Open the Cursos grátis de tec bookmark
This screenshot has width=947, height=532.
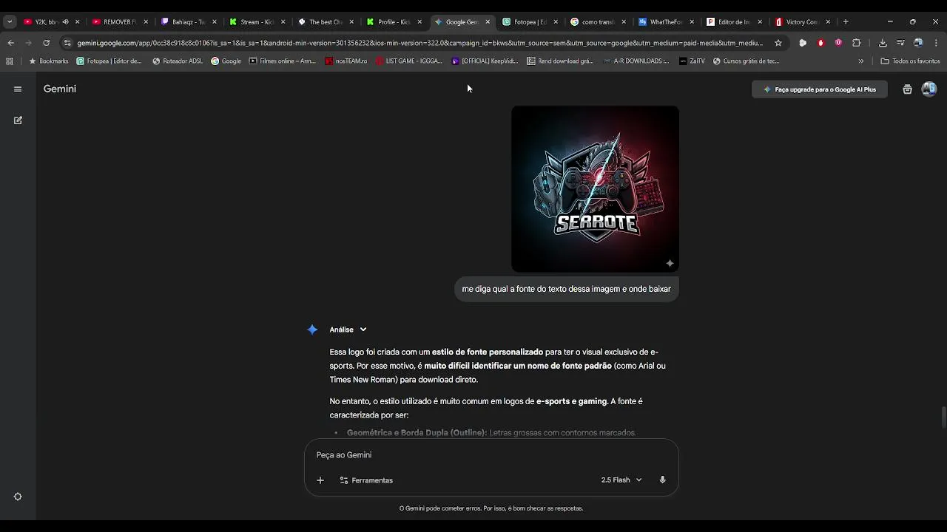coord(747,61)
